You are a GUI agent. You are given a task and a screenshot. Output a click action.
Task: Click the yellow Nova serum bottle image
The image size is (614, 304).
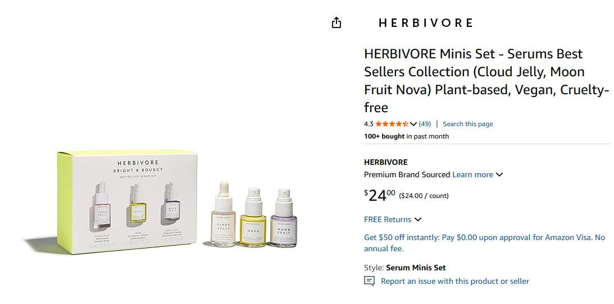[x=253, y=217]
